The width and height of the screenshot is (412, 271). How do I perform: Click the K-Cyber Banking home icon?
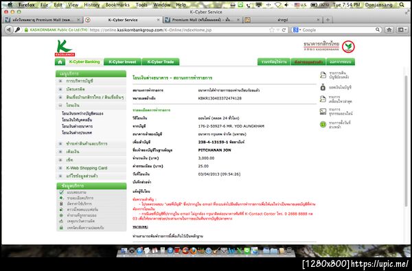pos(60,62)
